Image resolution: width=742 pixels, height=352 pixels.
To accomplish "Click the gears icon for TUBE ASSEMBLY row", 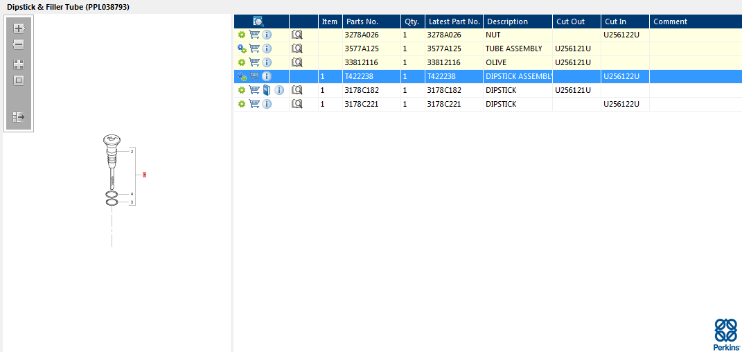I will coord(242,49).
